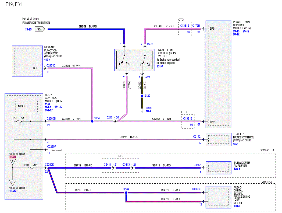Open the 151-12 BCM page reference
Viewport: 282px width, 213px height.
tap(58, 107)
